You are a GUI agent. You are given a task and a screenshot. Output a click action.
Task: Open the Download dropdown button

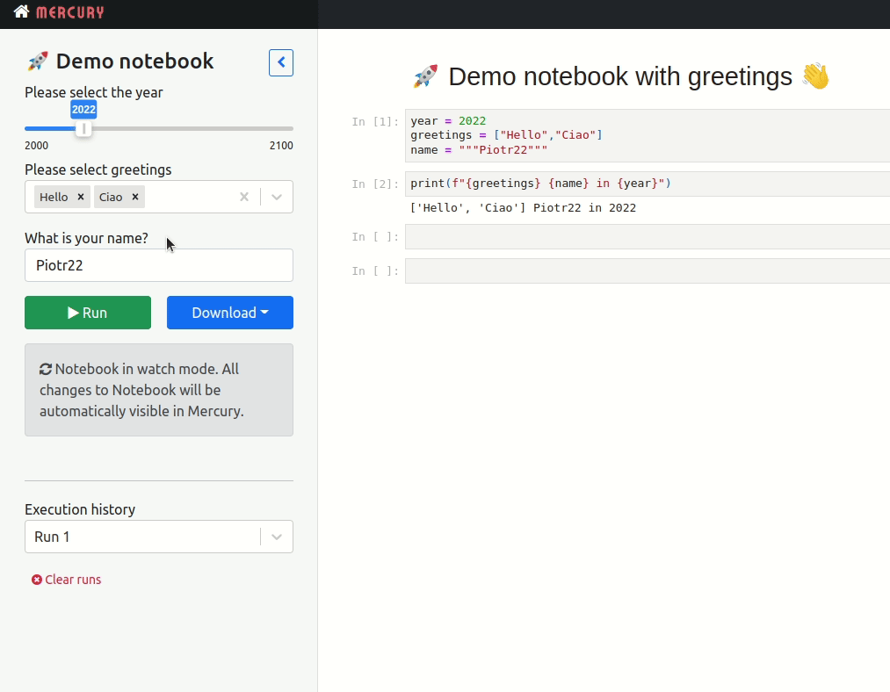(x=230, y=313)
